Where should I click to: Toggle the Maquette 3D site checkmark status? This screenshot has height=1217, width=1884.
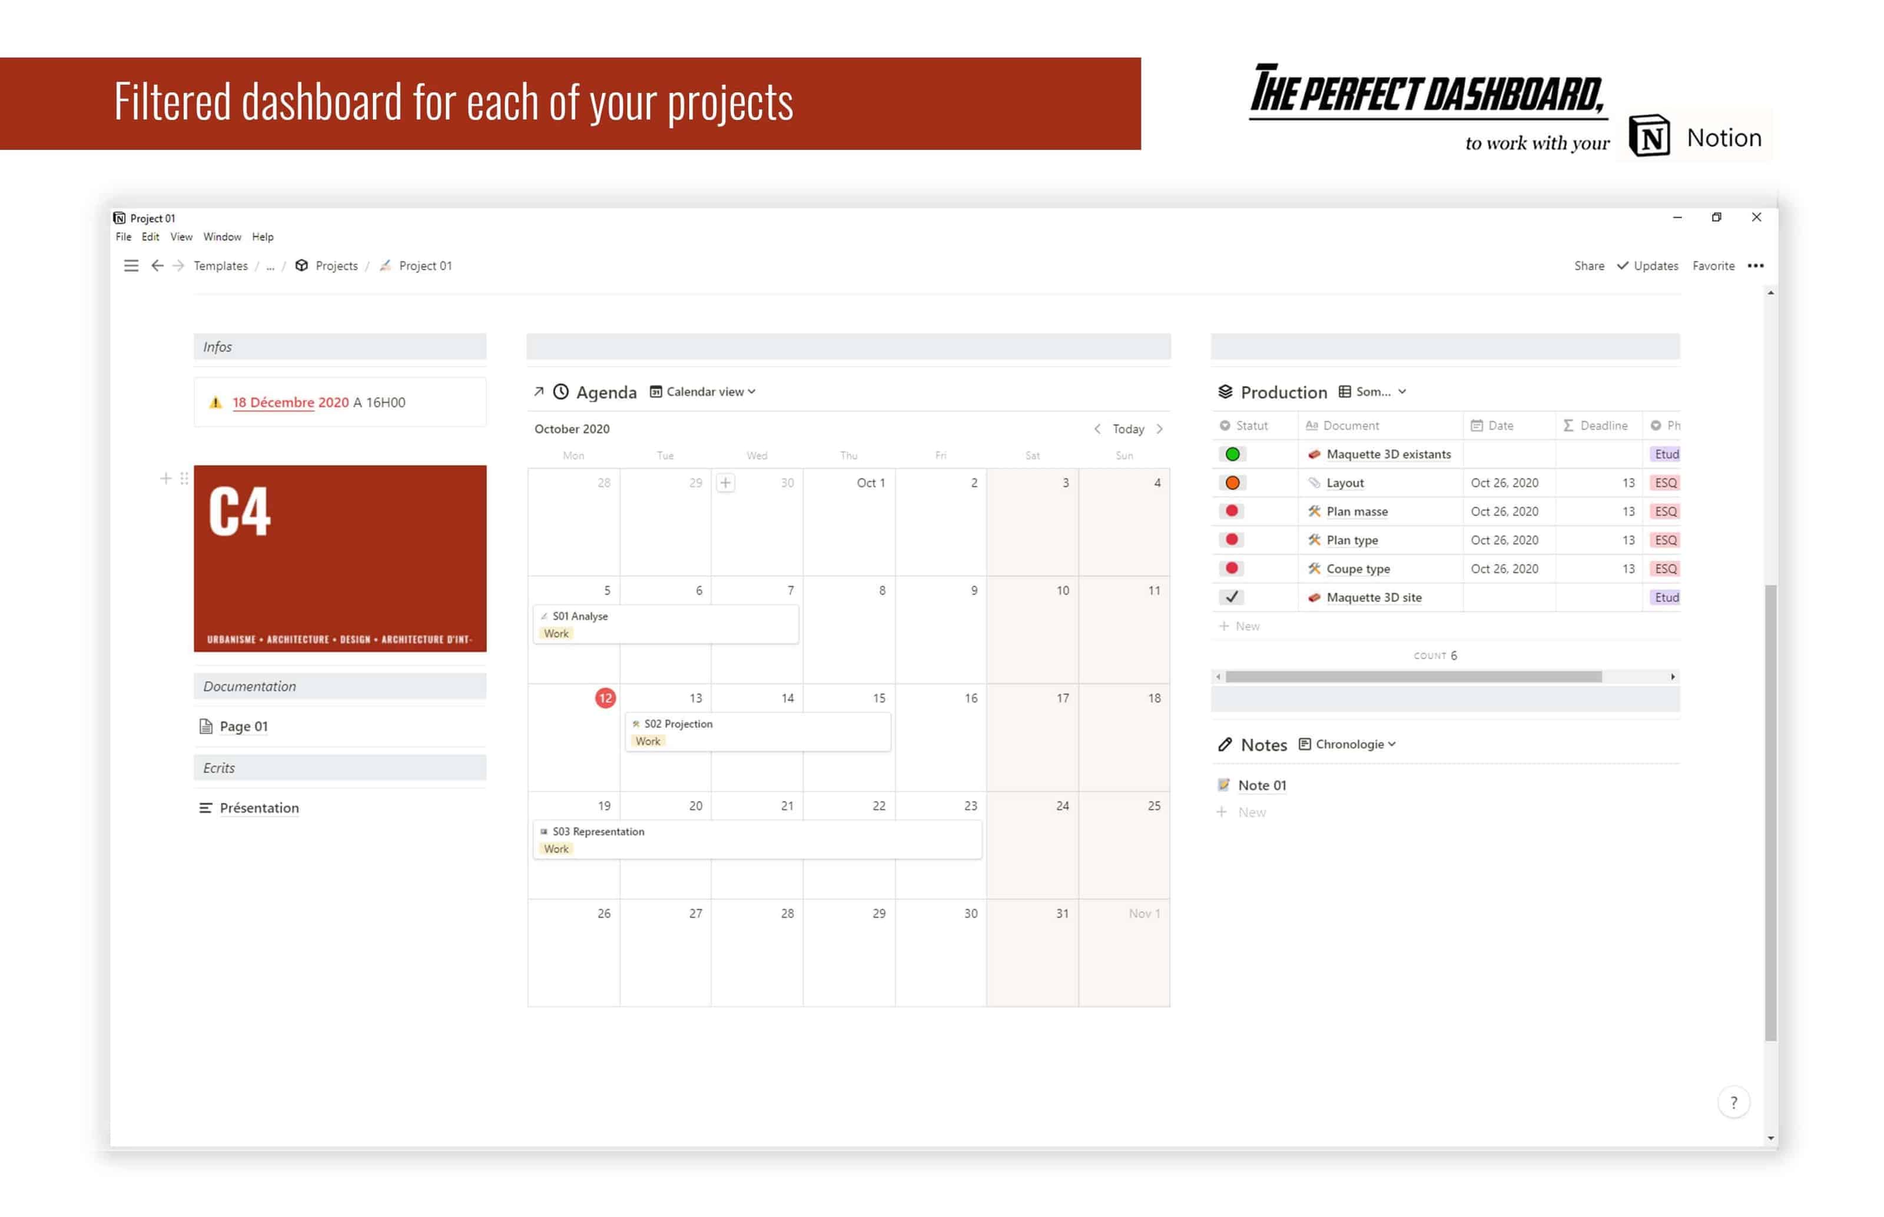(1232, 597)
